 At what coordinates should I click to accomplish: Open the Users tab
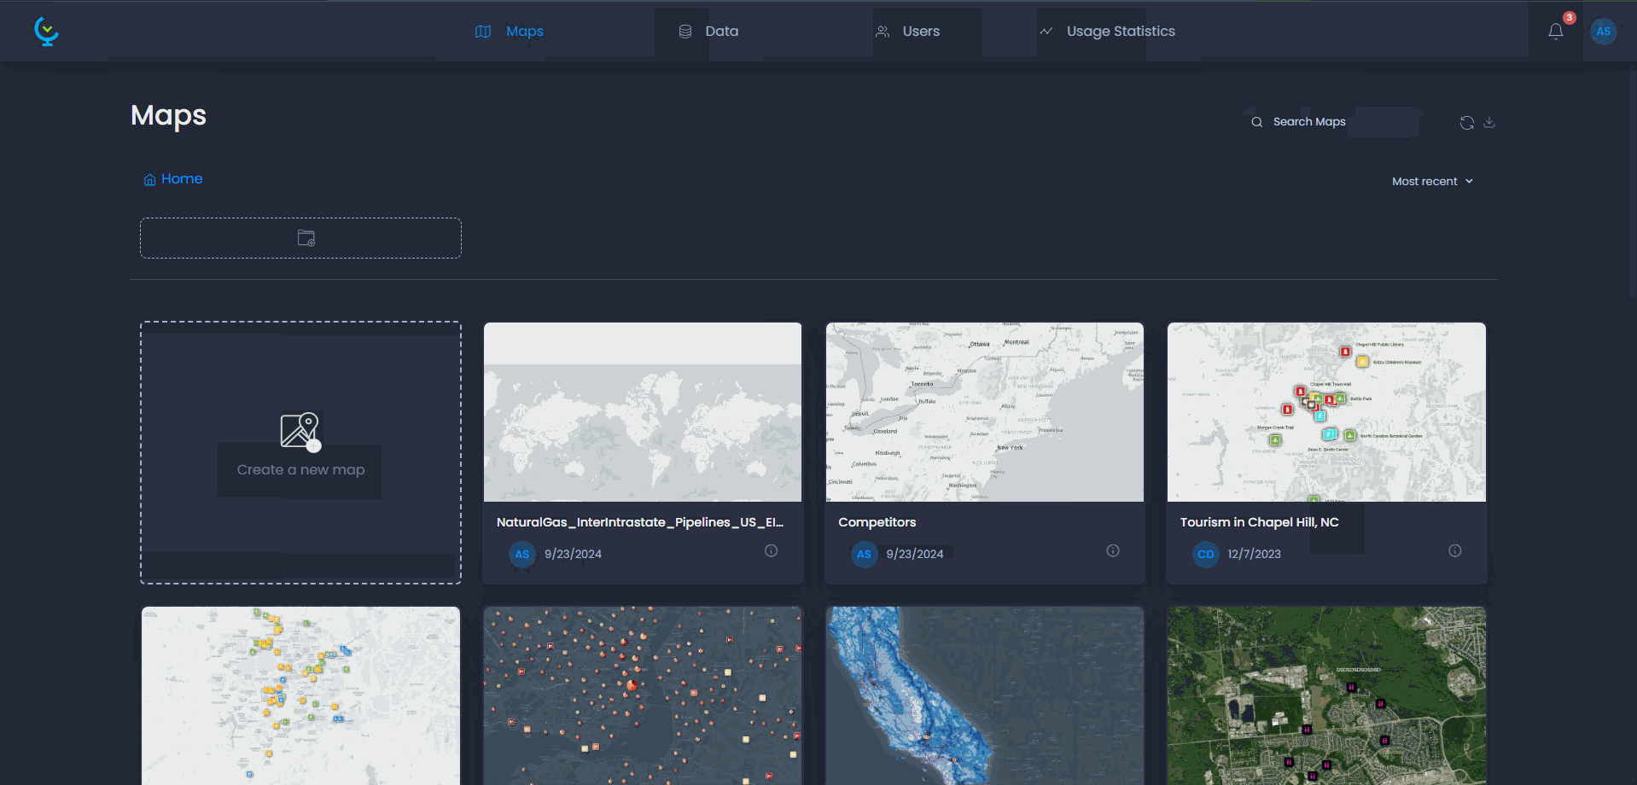pyautogui.click(x=907, y=32)
